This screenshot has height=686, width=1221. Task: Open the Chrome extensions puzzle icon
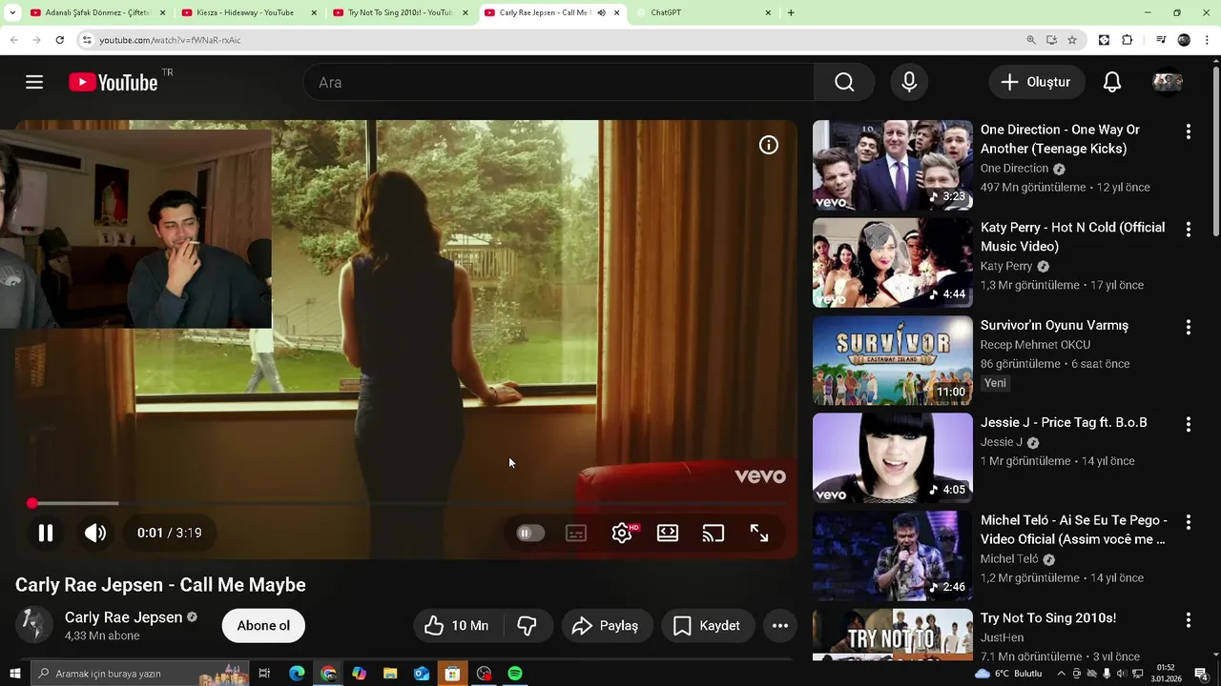point(1128,40)
